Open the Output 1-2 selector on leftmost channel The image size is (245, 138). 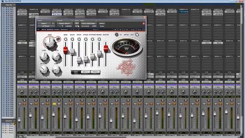[x=22, y=77]
